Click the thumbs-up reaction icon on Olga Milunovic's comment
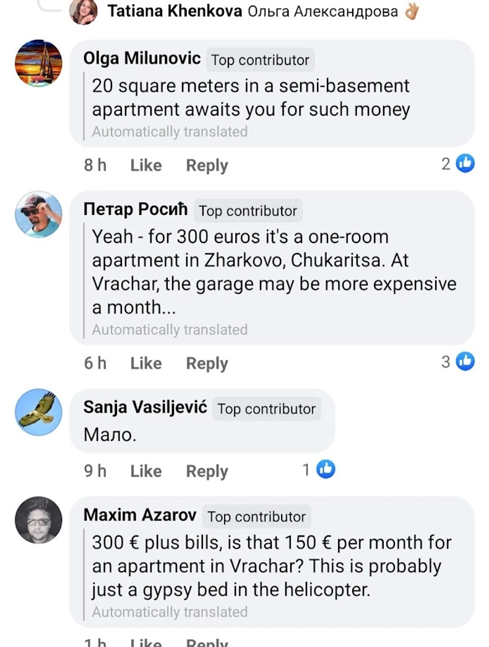Image resolution: width=489 pixels, height=647 pixels. [x=465, y=164]
